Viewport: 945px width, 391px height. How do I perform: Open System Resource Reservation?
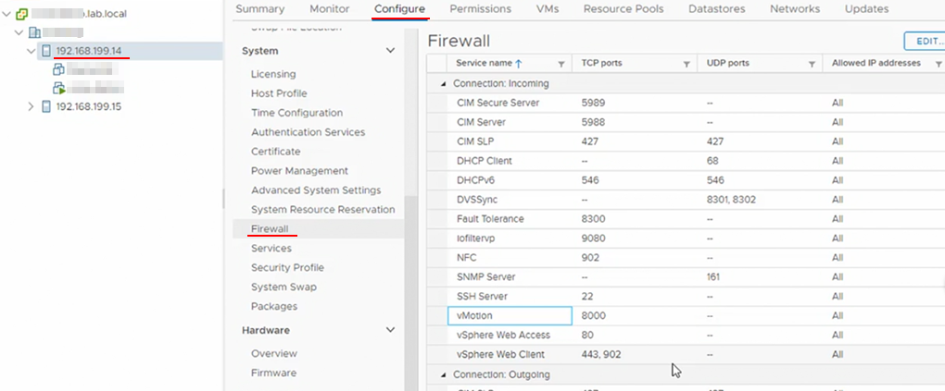click(323, 209)
